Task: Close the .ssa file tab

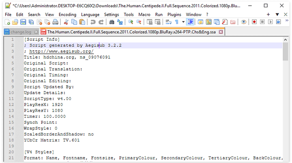Action: pos(221,32)
